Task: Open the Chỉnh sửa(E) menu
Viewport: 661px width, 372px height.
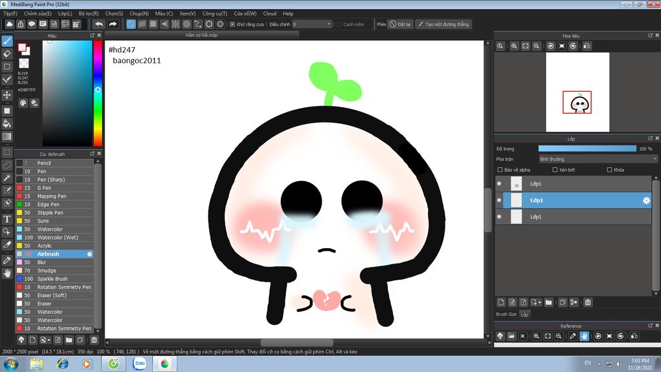Action: point(37,14)
